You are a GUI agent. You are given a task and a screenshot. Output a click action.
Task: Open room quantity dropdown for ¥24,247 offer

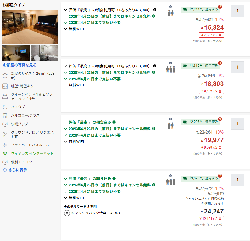point(237,180)
